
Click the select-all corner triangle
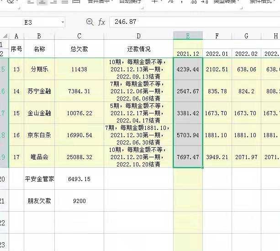pos(5,36)
